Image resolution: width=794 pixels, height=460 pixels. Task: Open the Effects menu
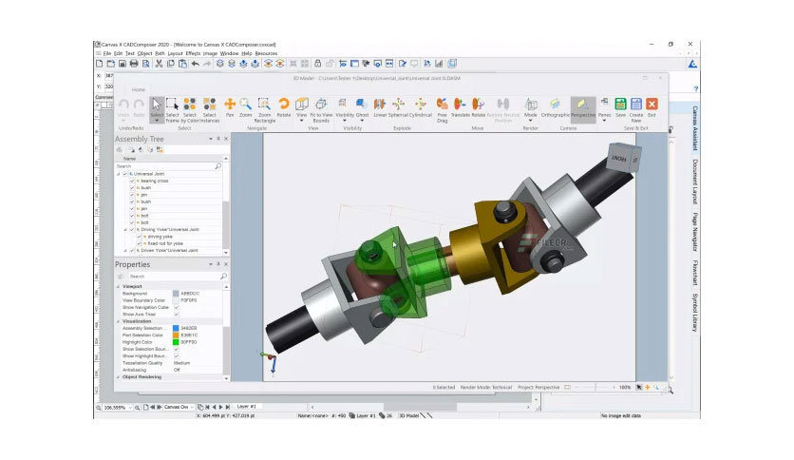pos(193,53)
